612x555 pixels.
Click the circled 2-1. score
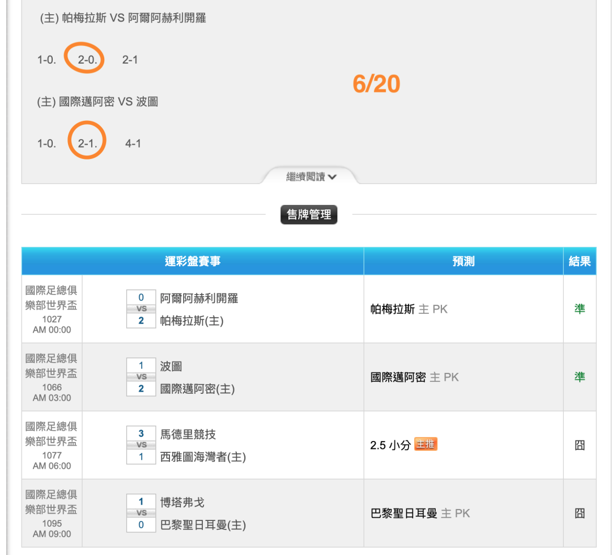(87, 144)
